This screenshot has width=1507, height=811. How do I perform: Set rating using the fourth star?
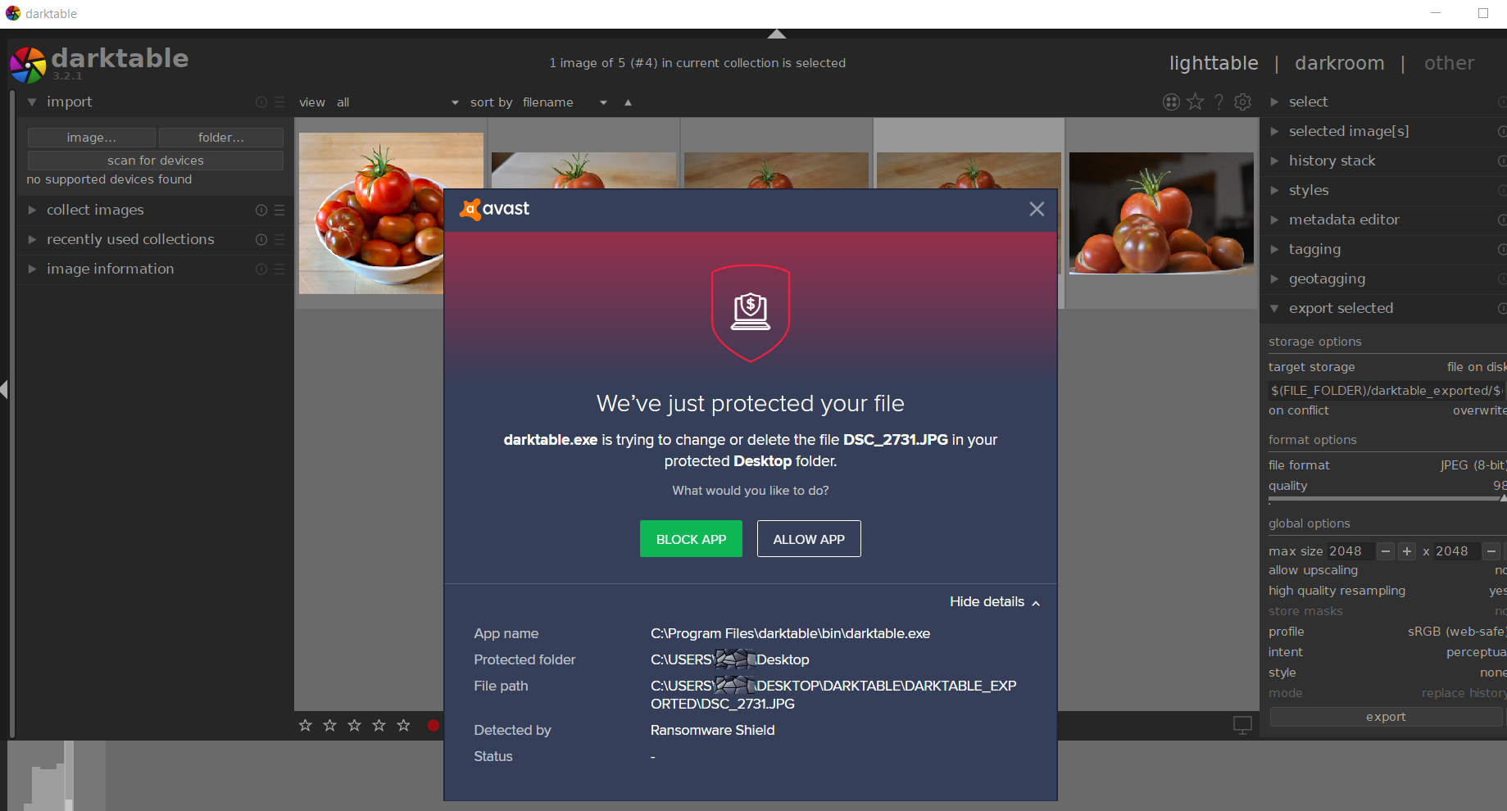(379, 725)
